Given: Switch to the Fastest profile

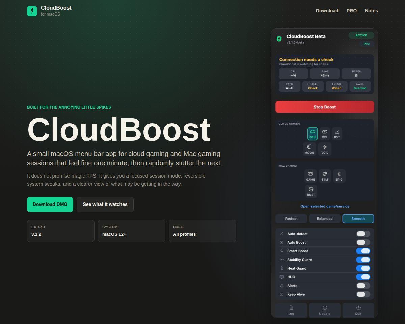Looking at the screenshot, I should [x=291, y=219].
